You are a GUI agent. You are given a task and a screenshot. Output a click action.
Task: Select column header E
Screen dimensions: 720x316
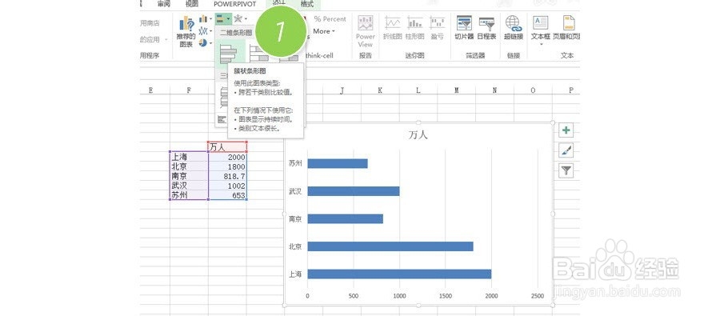pos(151,90)
